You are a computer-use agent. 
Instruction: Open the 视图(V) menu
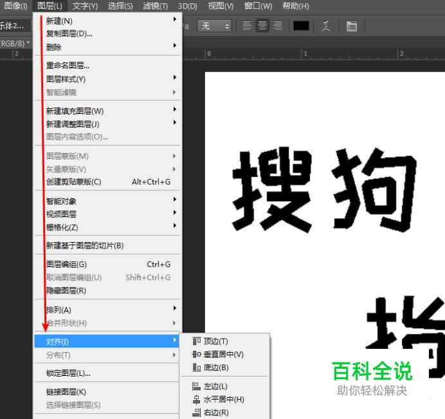pyautogui.click(x=221, y=6)
